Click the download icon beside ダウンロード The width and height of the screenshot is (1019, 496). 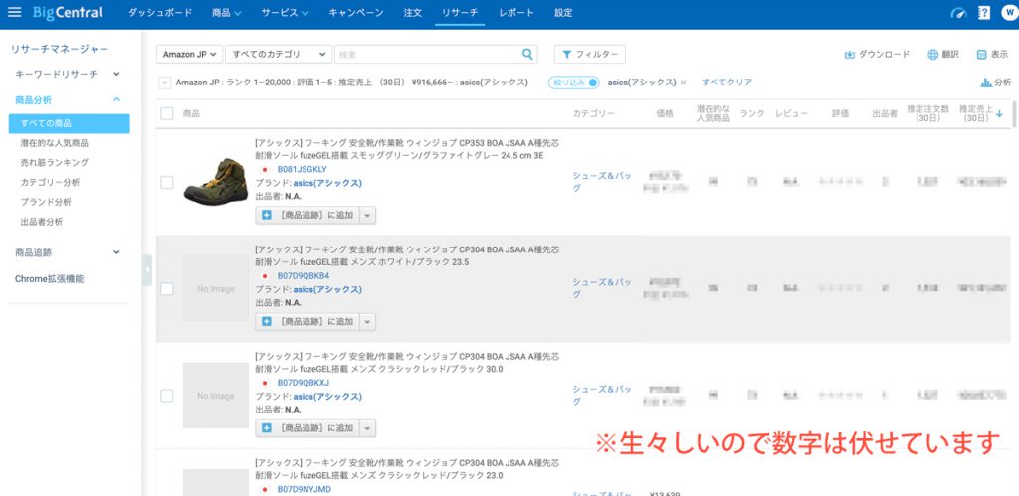(849, 55)
